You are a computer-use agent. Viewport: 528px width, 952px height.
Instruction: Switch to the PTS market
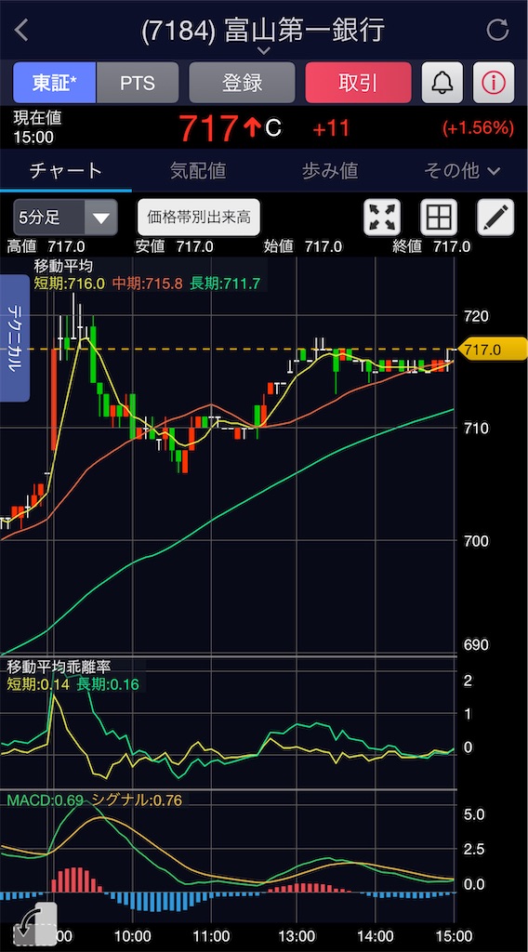[x=138, y=83]
